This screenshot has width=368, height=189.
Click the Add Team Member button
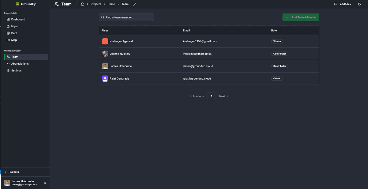[301, 17]
